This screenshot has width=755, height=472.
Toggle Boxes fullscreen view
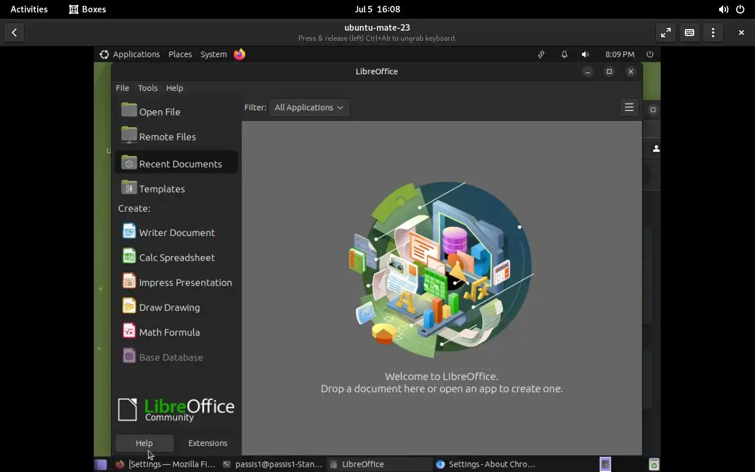pos(666,32)
